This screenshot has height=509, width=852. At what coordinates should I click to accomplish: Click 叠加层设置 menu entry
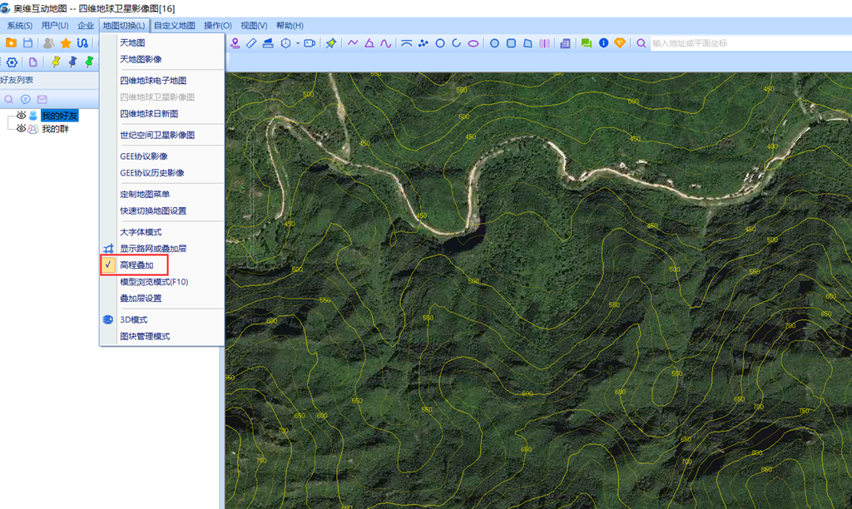tap(141, 299)
